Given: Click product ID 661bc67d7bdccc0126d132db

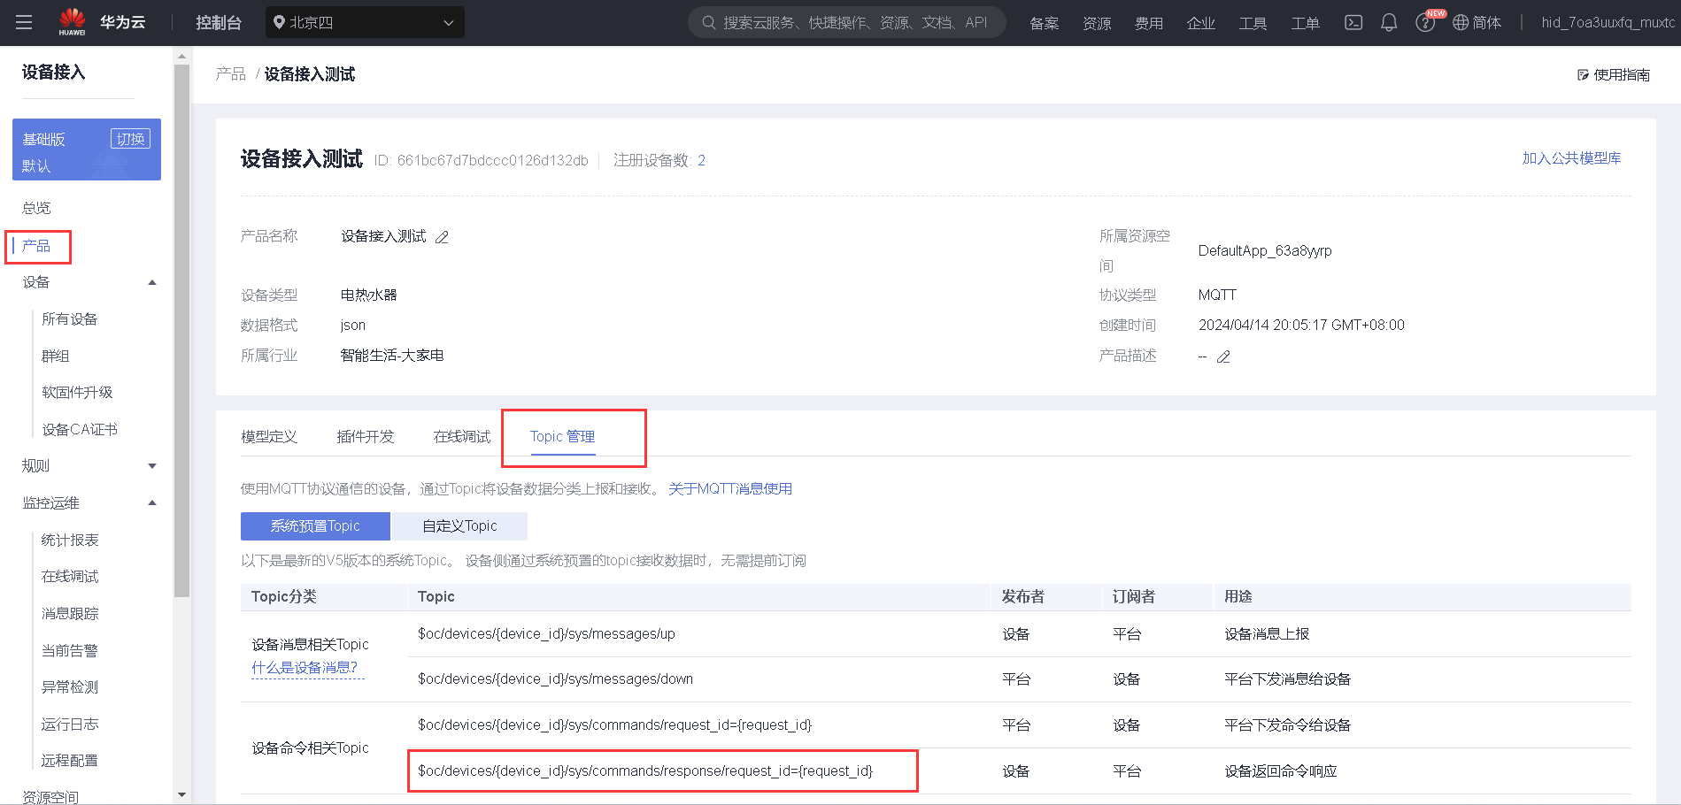Looking at the screenshot, I should click(x=492, y=160).
